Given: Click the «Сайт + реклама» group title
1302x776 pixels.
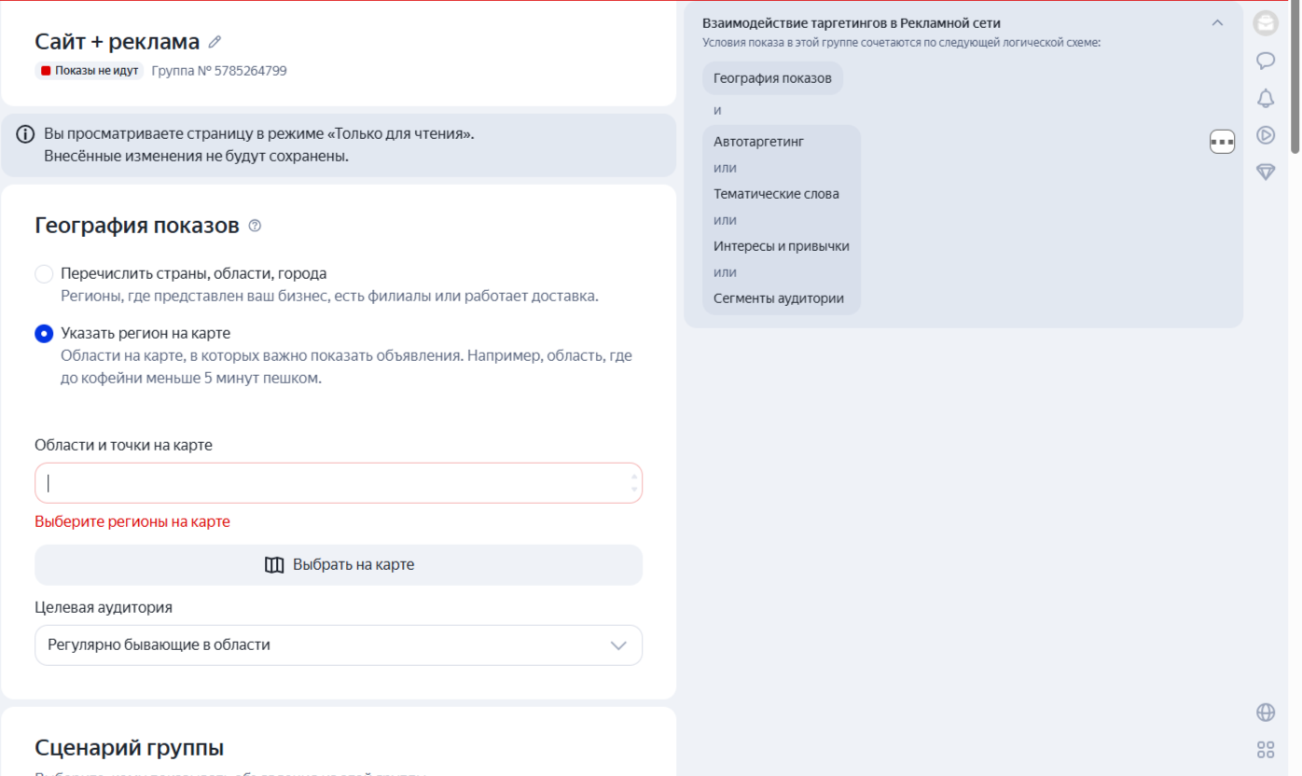Looking at the screenshot, I should (x=118, y=42).
